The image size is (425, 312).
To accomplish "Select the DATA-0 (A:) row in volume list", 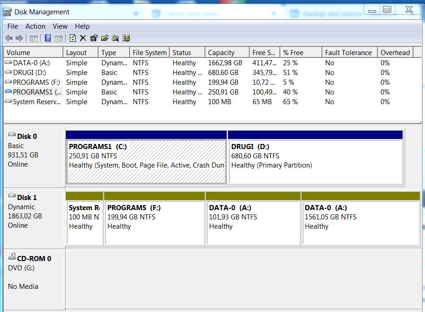I will pyautogui.click(x=31, y=63).
